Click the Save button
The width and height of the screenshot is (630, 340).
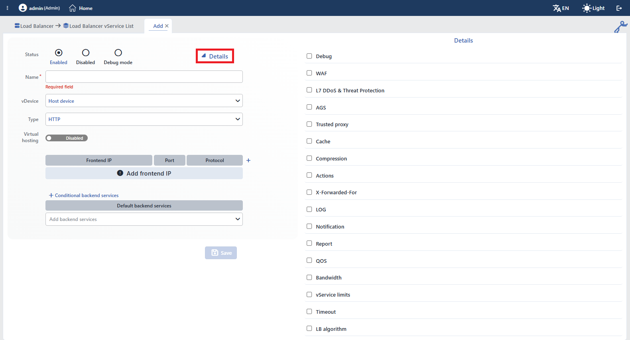(x=221, y=253)
